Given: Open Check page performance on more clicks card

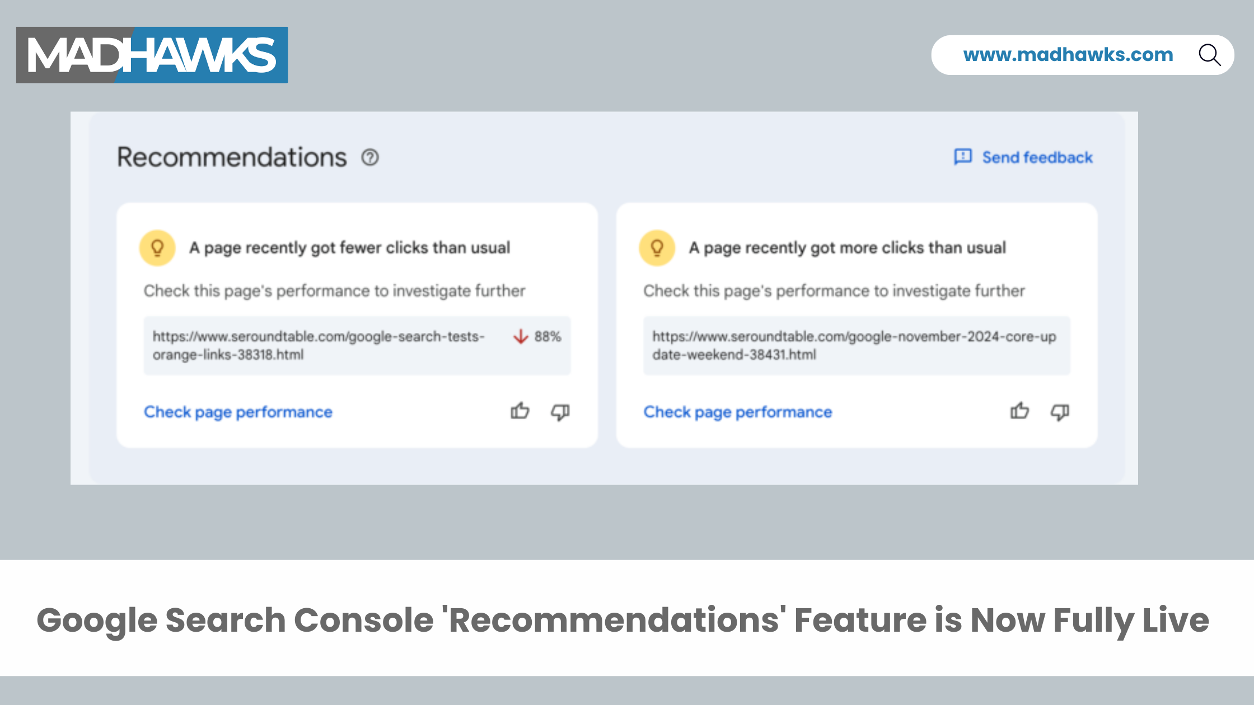Looking at the screenshot, I should click(737, 412).
